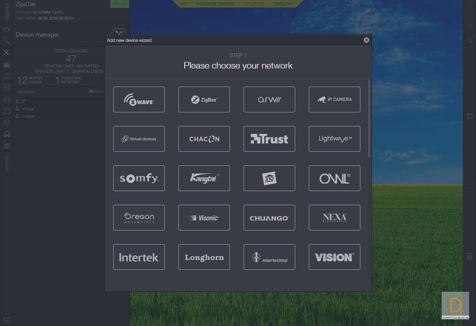Choose the ZigBee network tile
The height and width of the screenshot is (326, 476).
pyautogui.click(x=204, y=99)
